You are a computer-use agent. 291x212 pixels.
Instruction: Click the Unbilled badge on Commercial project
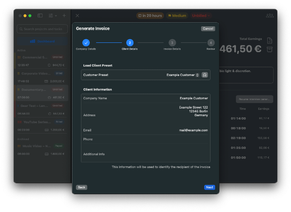point(58,57)
